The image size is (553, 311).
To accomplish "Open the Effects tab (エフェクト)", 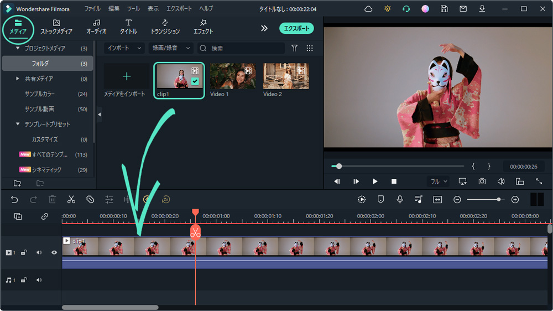I will click(x=203, y=27).
